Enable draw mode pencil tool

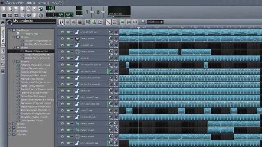[x=108, y=22]
